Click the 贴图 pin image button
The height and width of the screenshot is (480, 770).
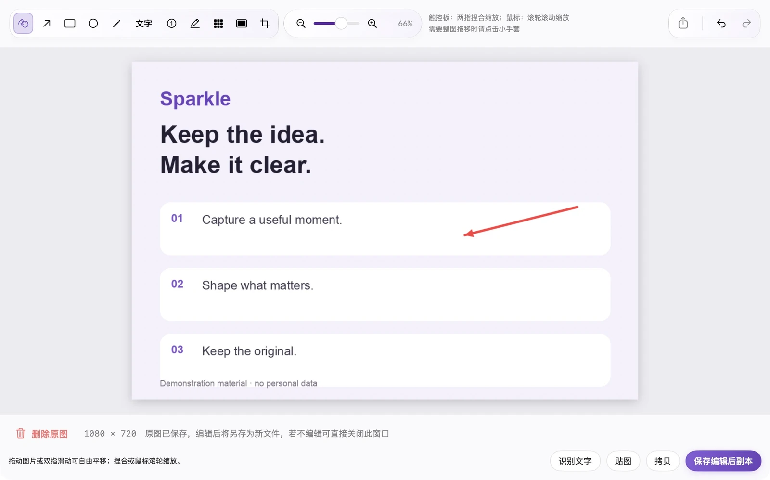click(623, 461)
